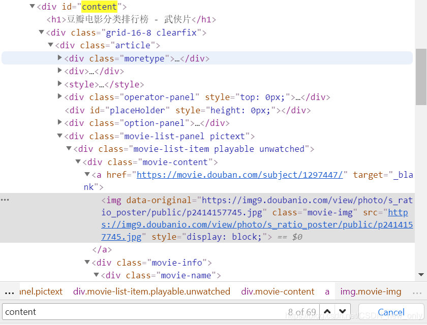Expand the operator-panel div node

59,96
